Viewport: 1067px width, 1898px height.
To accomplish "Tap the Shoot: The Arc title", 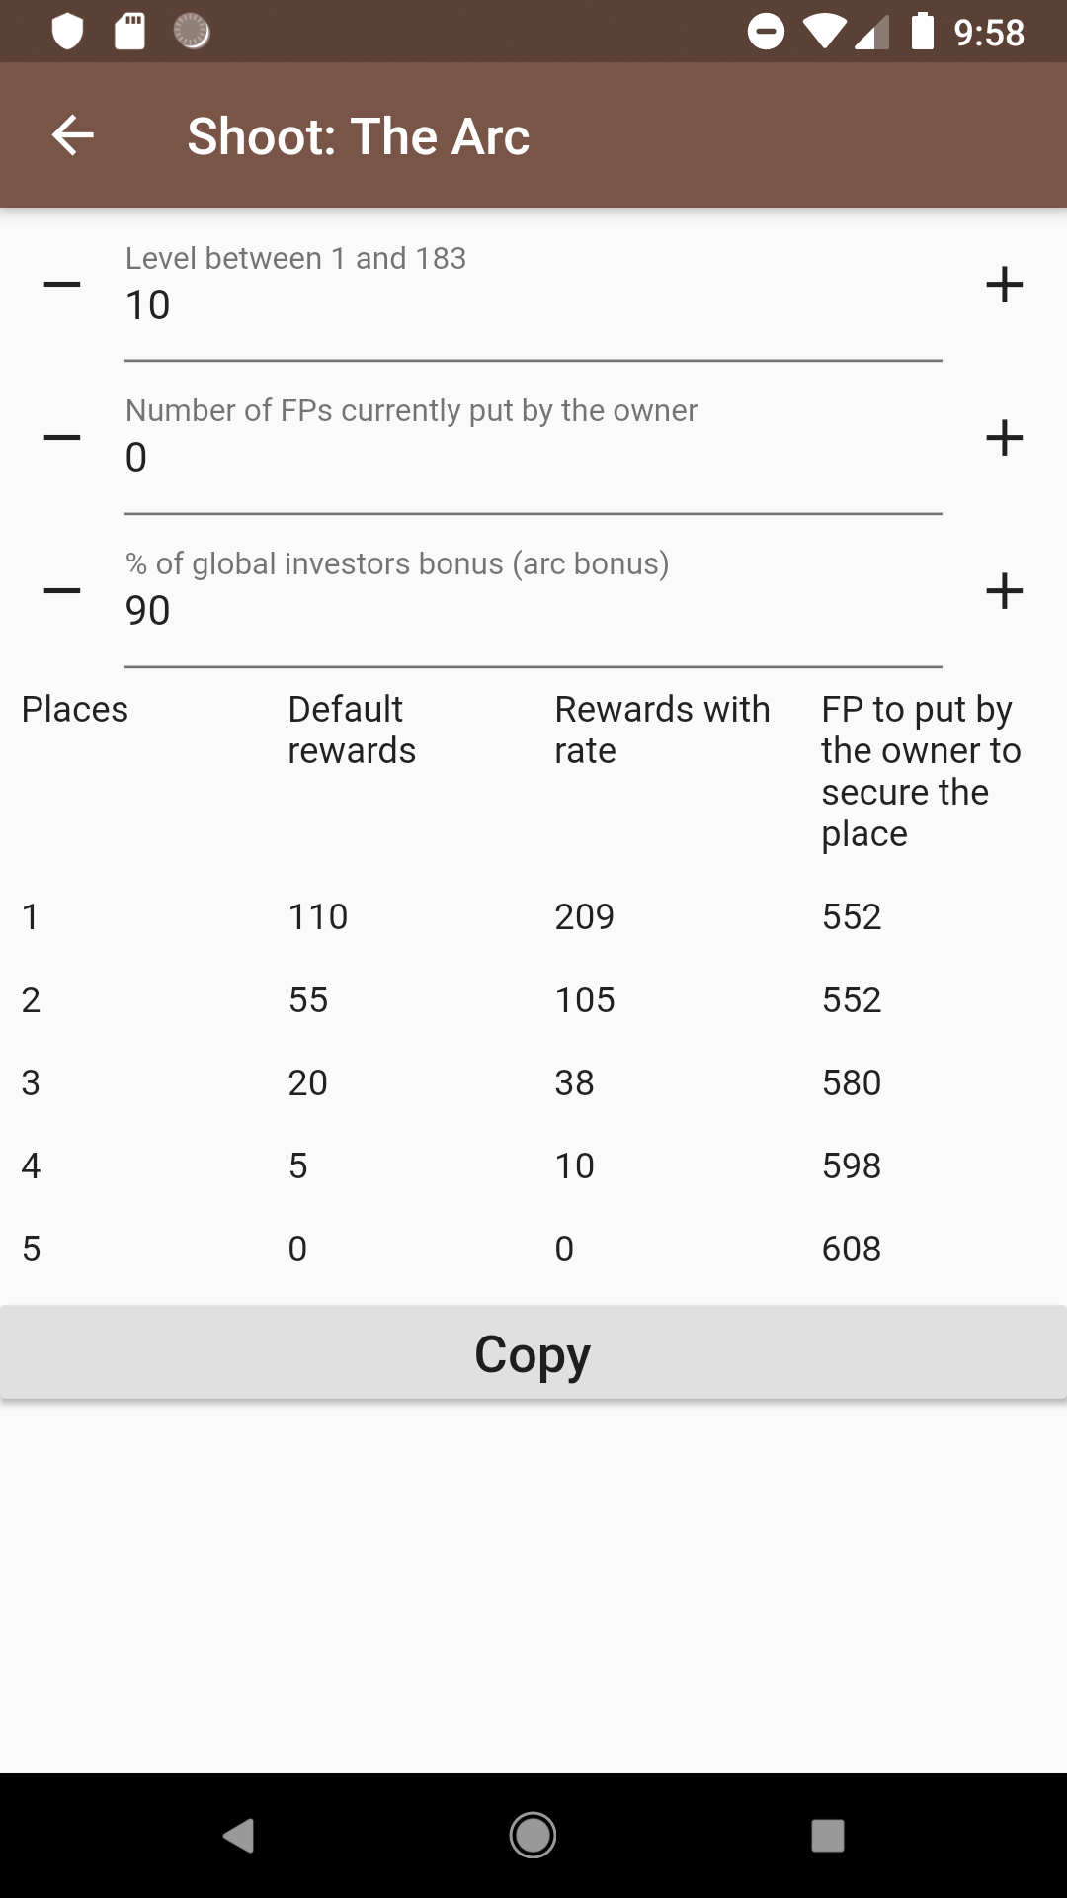I will (359, 136).
